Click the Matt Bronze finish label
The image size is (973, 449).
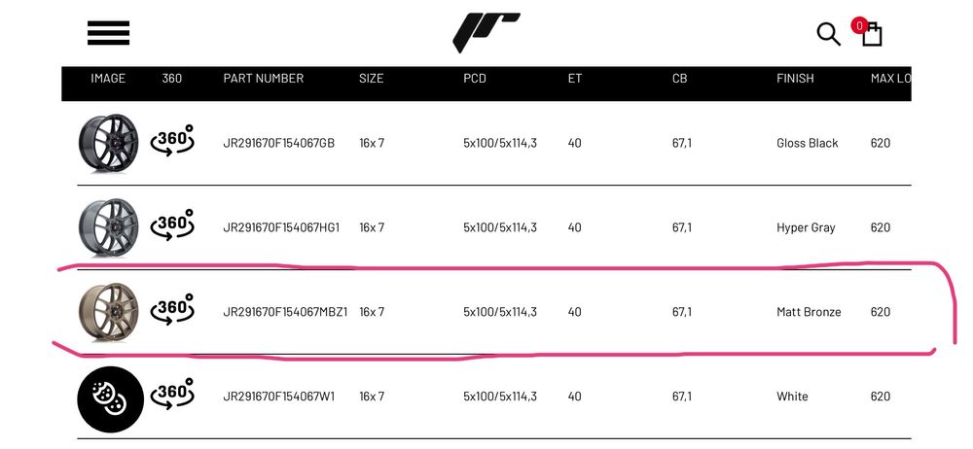click(809, 312)
